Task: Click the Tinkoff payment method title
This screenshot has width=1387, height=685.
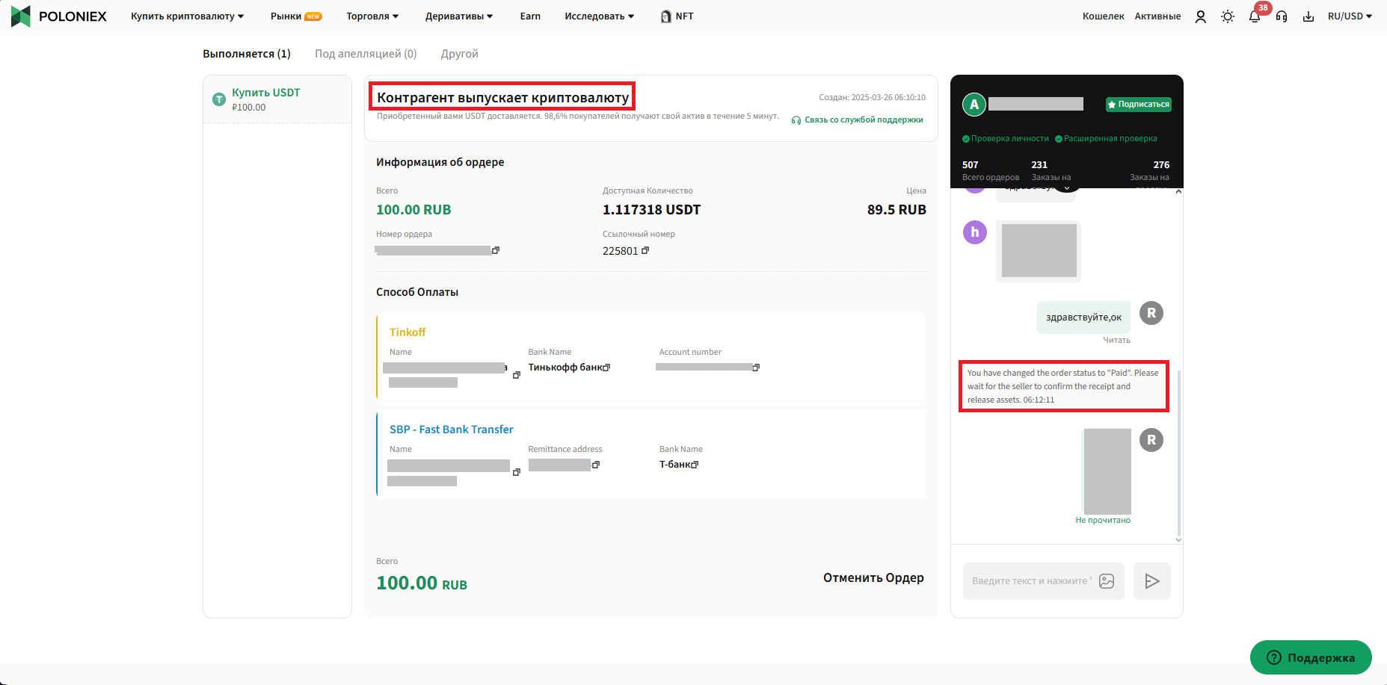Action: click(x=408, y=332)
